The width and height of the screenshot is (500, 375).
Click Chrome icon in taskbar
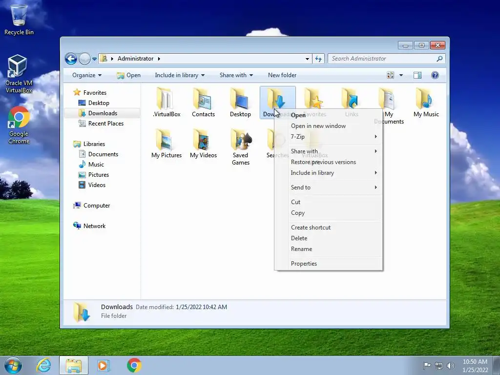134,365
